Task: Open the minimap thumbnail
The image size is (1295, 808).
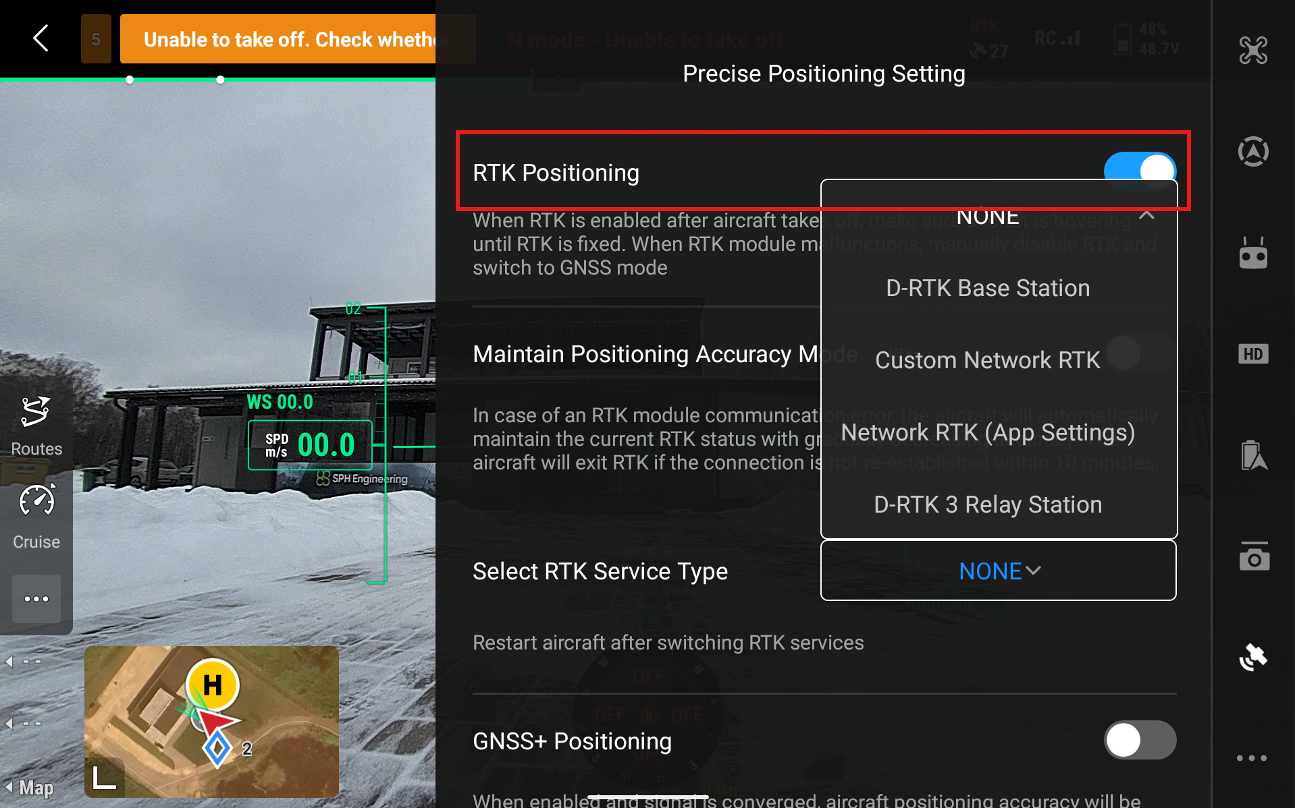Action: pyautogui.click(x=211, y=721)
